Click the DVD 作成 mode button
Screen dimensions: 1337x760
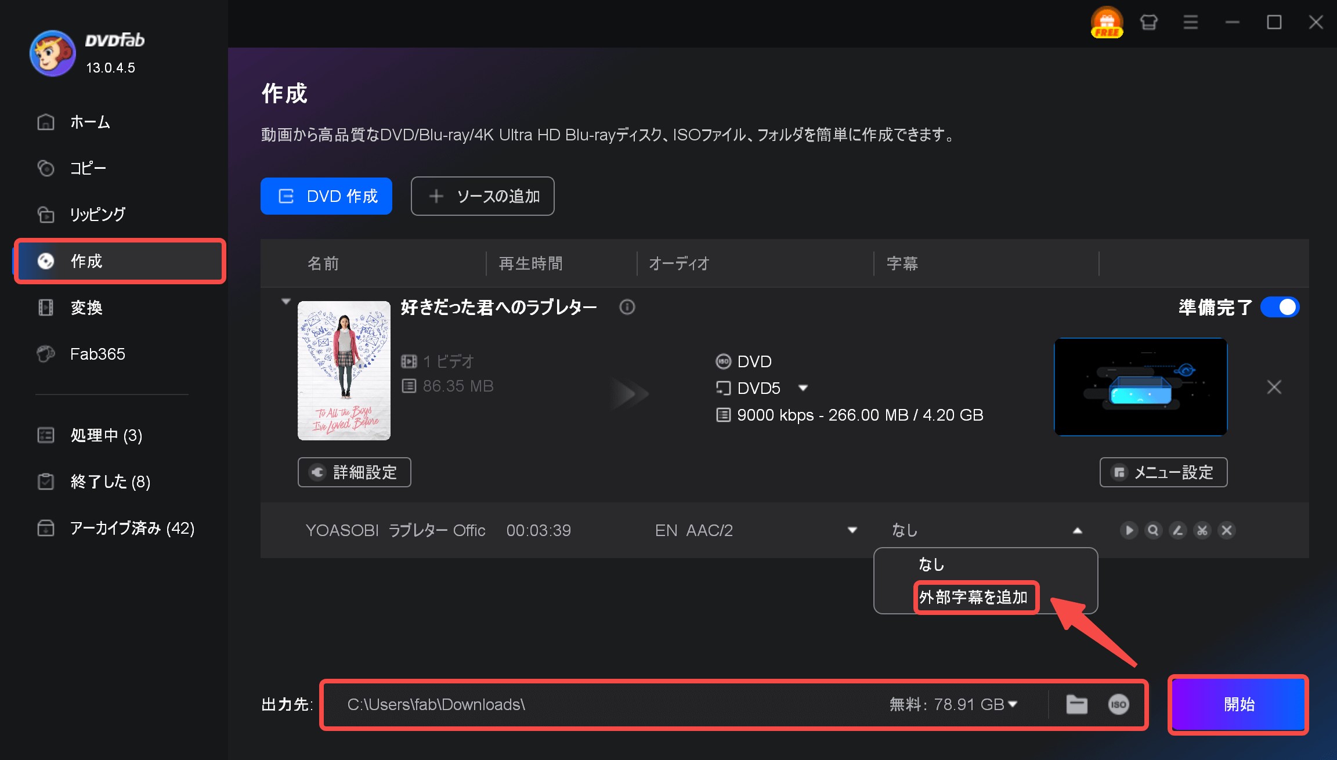pyautogui.click(x=326, y=196)
